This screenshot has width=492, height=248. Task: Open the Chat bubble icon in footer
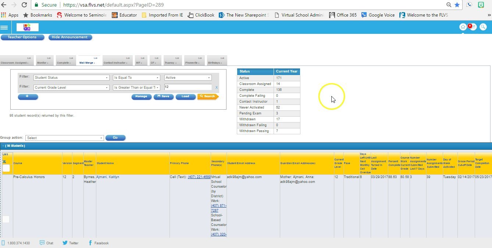42,243
